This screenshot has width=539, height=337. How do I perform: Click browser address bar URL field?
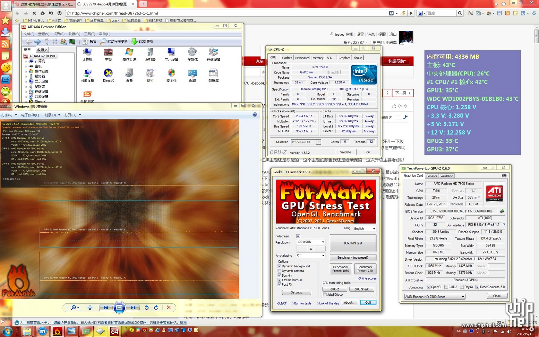226,13
